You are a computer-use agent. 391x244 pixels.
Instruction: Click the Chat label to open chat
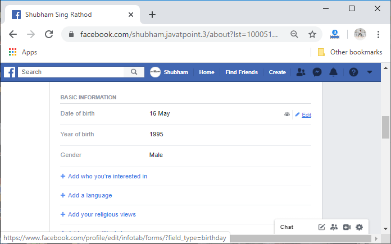click(x=287, y=227)
